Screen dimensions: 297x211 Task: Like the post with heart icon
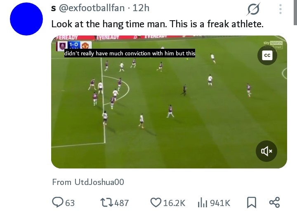[156, 202]
